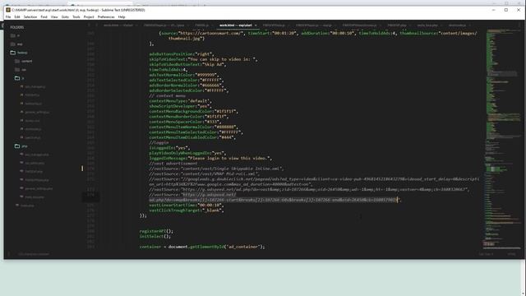
Task: Click the registerAPI(); line
Action: [x=156, y=231]
